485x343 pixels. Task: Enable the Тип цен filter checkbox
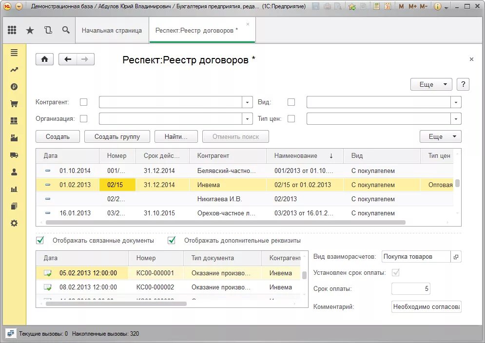tap(291, 119)
